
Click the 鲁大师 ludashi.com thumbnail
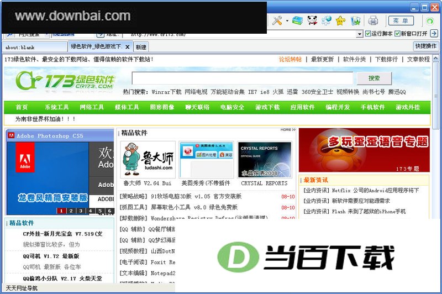148,160
